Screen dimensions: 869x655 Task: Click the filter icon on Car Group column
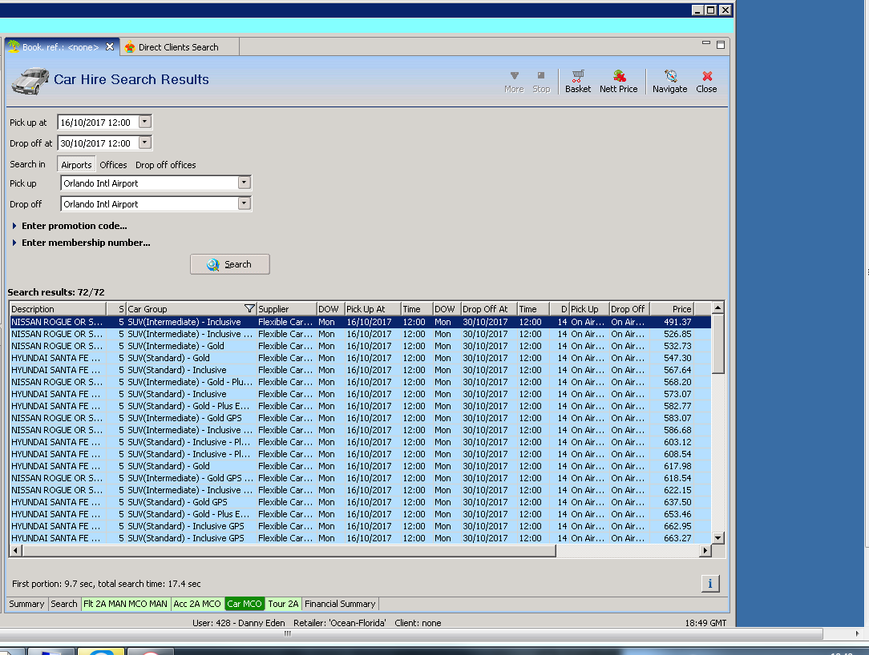pos(249,309)
